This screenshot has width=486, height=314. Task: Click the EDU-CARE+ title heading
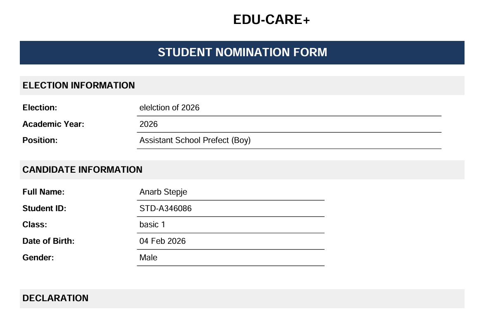click(x=271, y=19)
